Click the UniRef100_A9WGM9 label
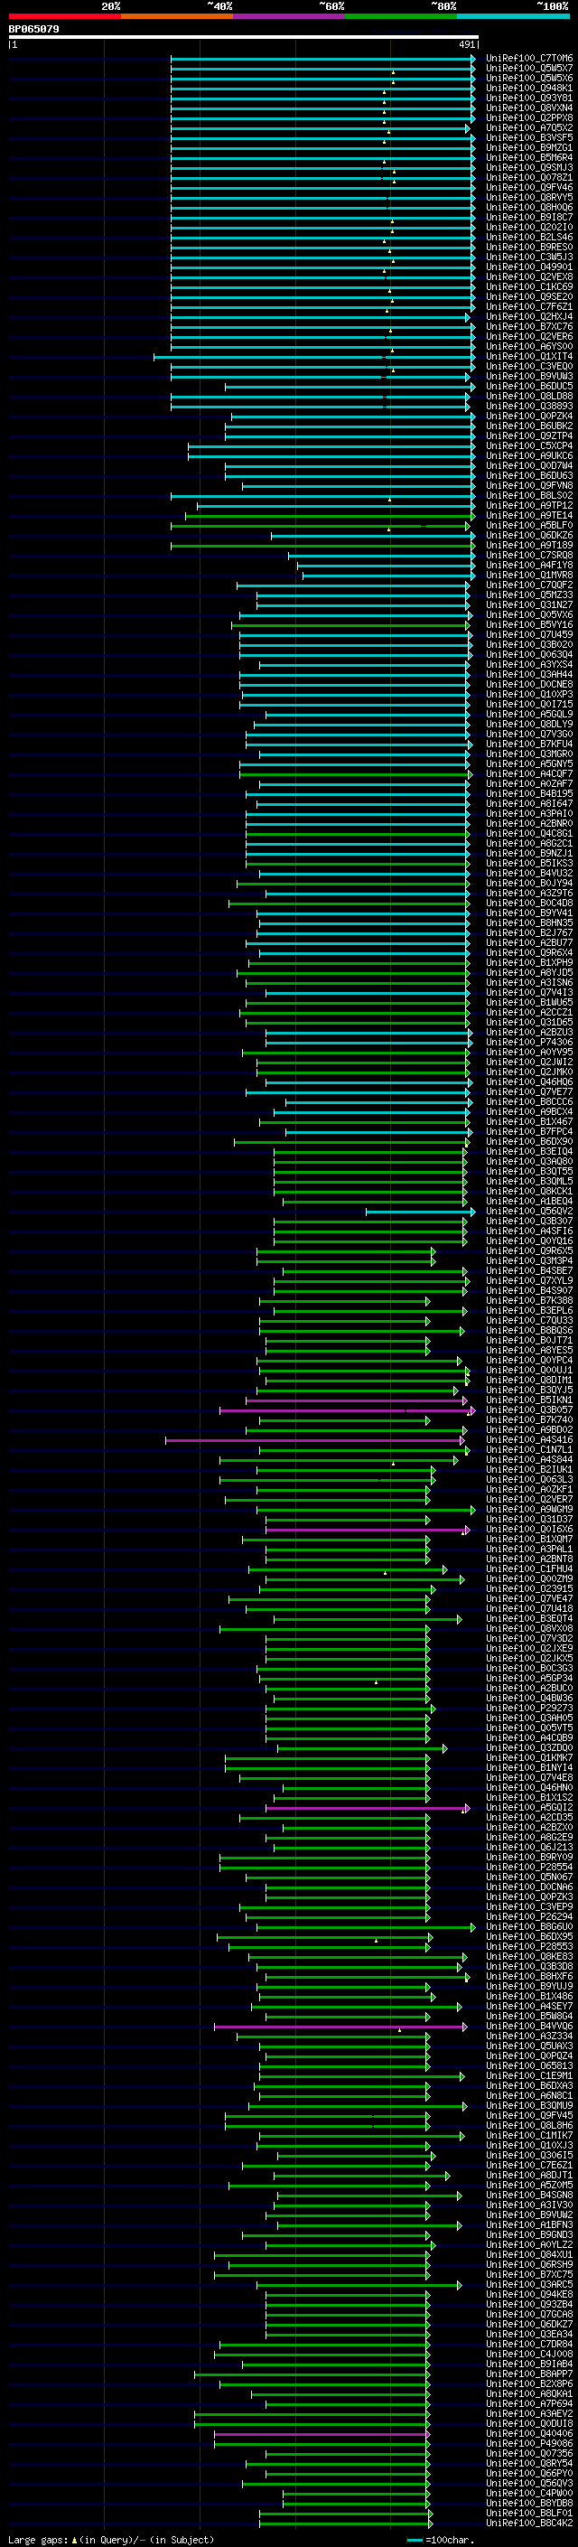This screenshot has height=2547, width=578. coord(528,1510)
